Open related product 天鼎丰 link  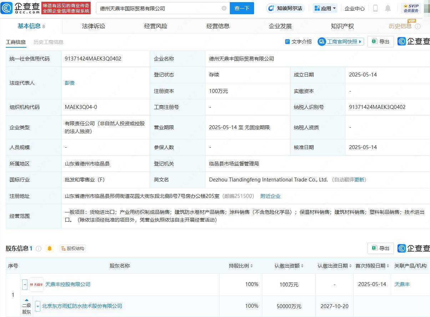[402, 284]
